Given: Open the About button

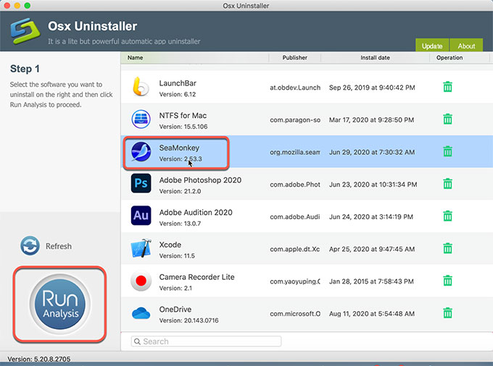Looking at the screenshot, I should click(x=466, y=46).
